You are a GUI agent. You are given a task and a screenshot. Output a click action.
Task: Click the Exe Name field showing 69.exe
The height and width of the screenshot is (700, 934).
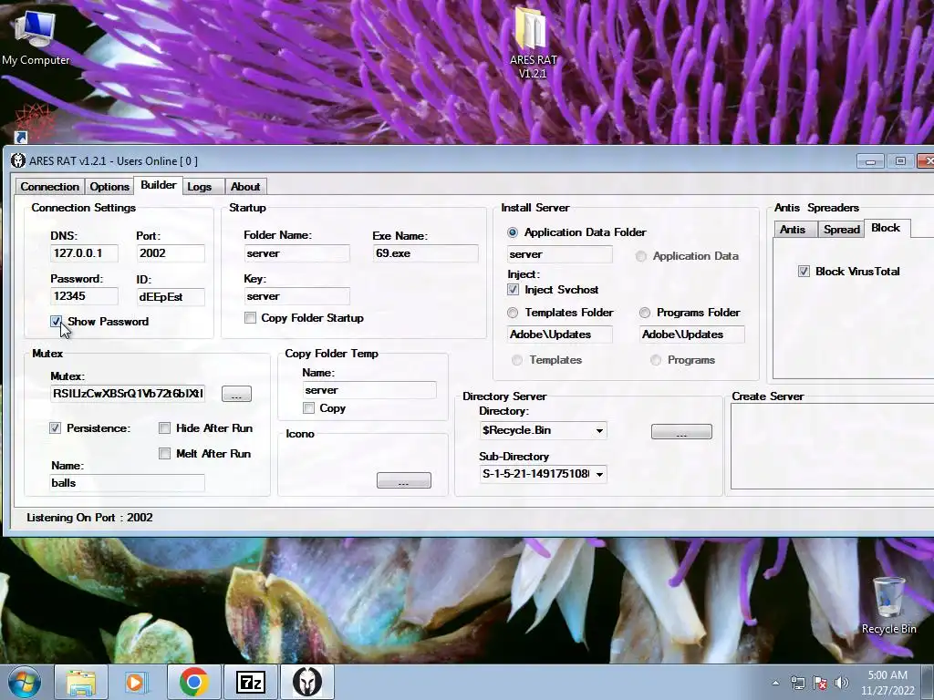tap(425, 253)
